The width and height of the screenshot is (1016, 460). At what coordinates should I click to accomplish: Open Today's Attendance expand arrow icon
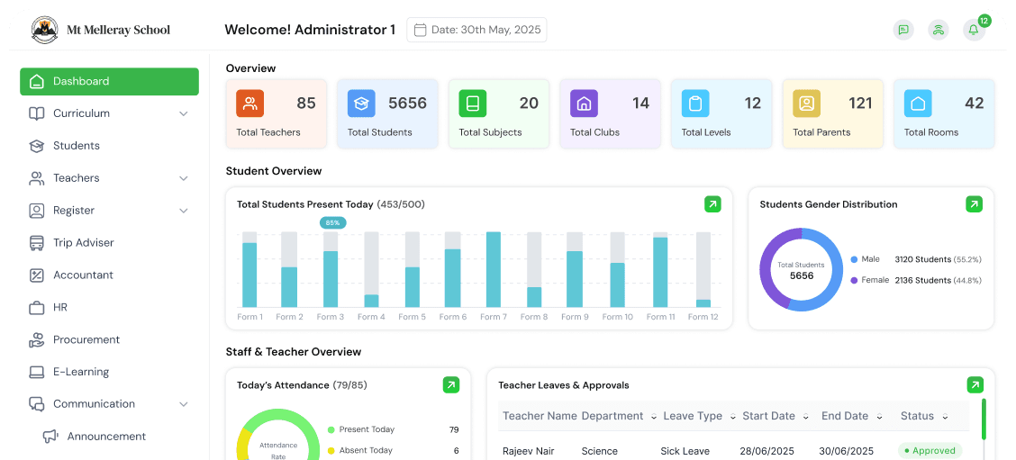pyautogui.click(x=451, y=385)
